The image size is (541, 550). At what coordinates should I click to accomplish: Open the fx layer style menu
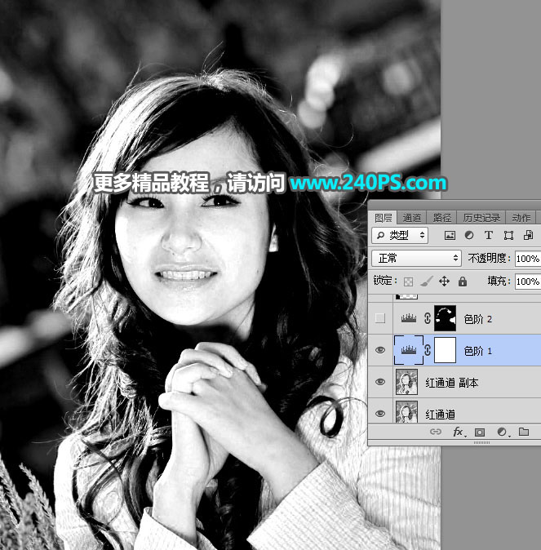[x=459, y=432]
